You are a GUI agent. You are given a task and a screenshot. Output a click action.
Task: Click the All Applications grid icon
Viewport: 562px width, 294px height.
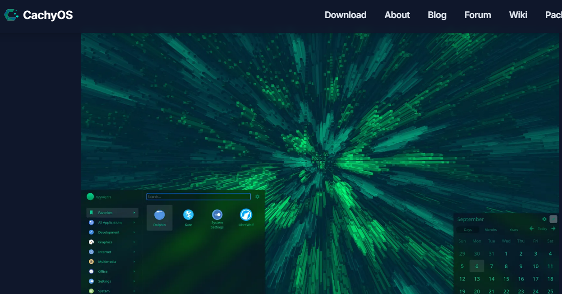(91, 222)
